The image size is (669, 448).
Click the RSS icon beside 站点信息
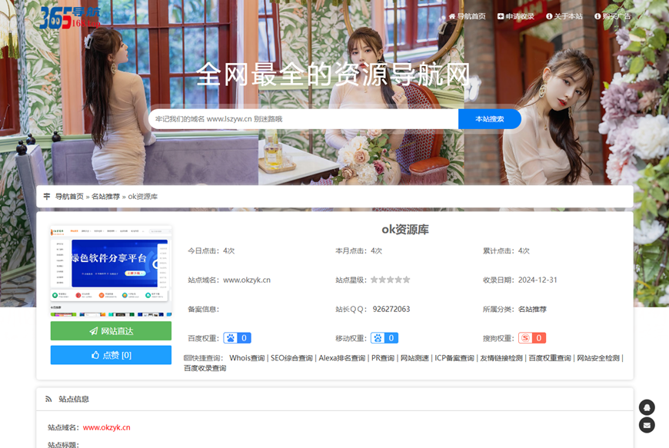coord(48,399)
